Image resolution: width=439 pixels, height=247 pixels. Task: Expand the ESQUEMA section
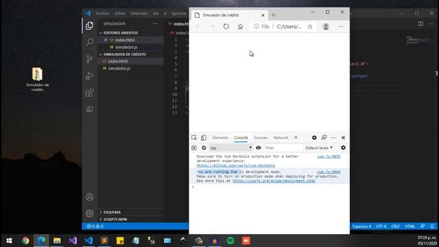tap(112, 212)
